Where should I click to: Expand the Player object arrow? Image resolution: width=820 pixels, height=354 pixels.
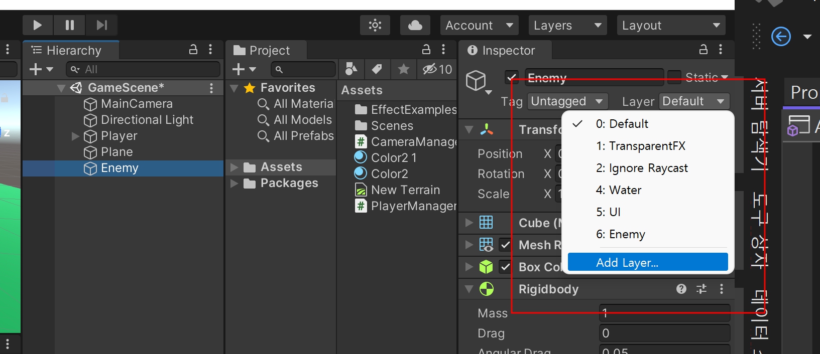pos(75,136)
